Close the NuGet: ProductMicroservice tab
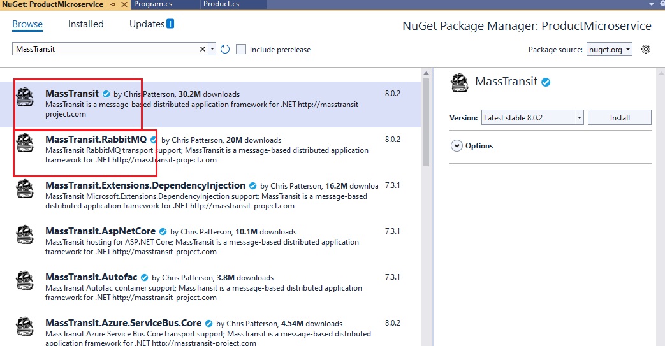The width and height of the screenshot is (665, 346). click(124, 4)
